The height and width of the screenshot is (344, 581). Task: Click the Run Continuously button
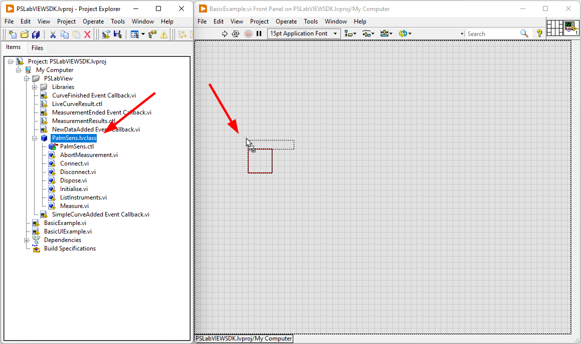point(236,33)
